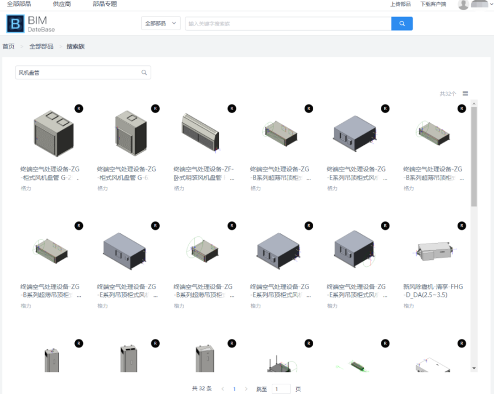The image size is (494, 394).
Task: Click the 共32个 result count
Action: point(448,94)
